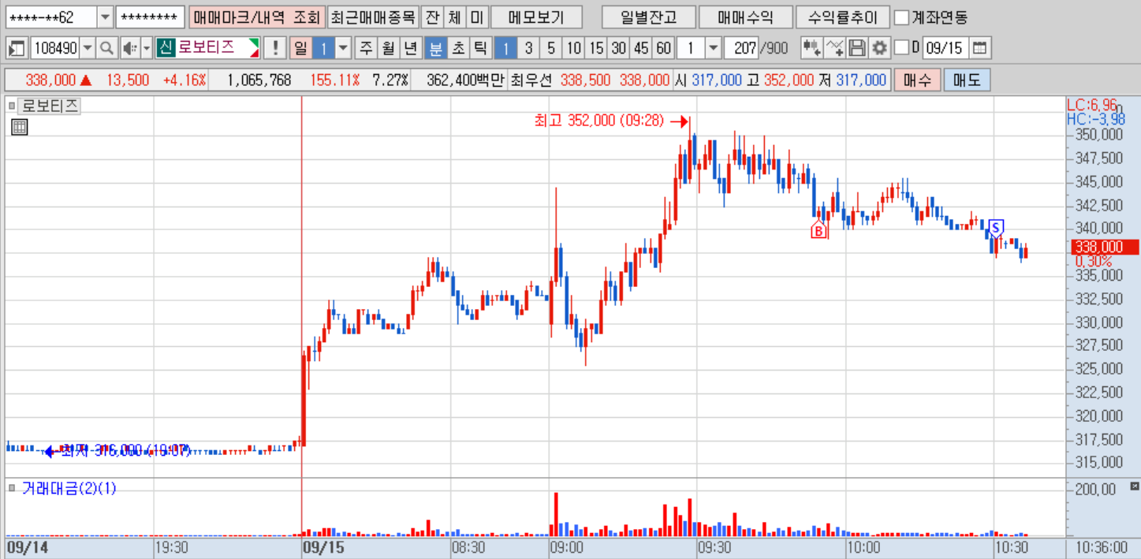Open 수익률추이 return trend
The width and height of the screenshot is (1141, 559).
pyautogui.click(x=843, y=17)
